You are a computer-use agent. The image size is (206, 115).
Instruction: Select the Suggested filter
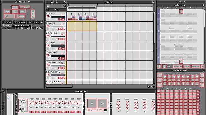(178, 67)
